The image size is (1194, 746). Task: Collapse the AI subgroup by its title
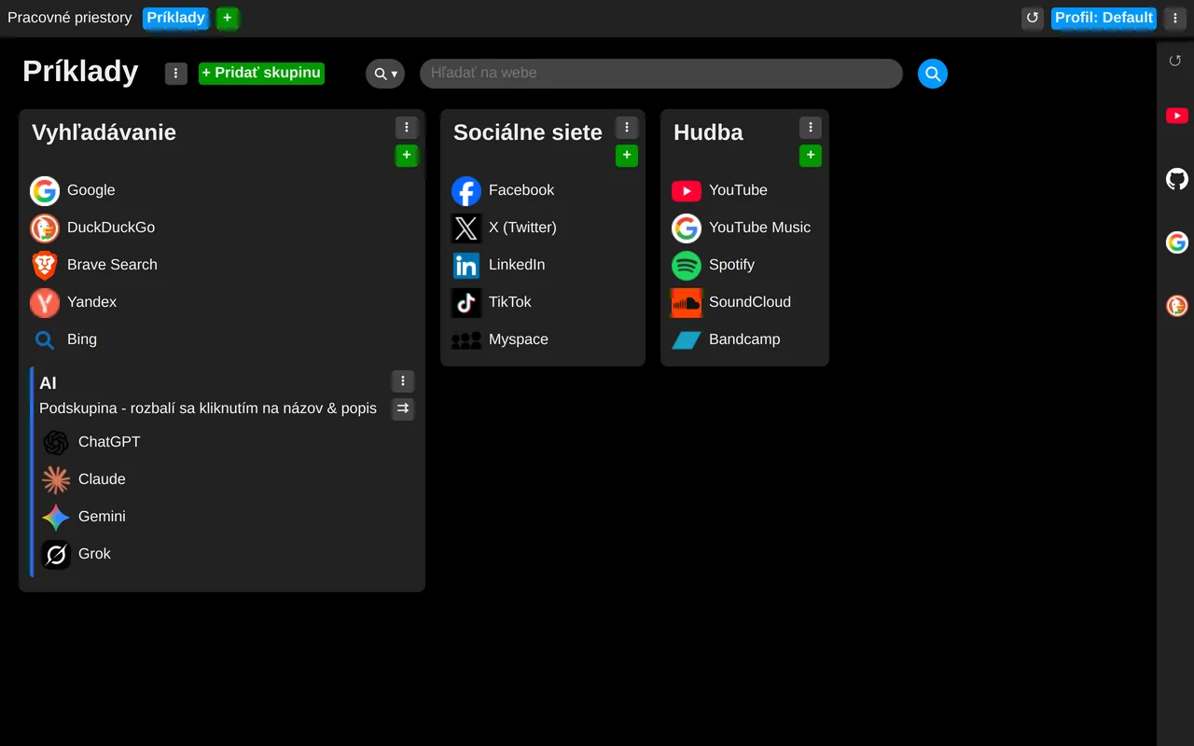[x=49, y=383]
